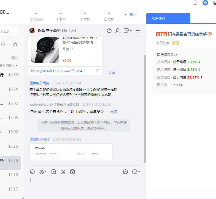This screenshot has height=199, width=216.
Task: Open the hamburger menu in chat header
Action: 138,31
